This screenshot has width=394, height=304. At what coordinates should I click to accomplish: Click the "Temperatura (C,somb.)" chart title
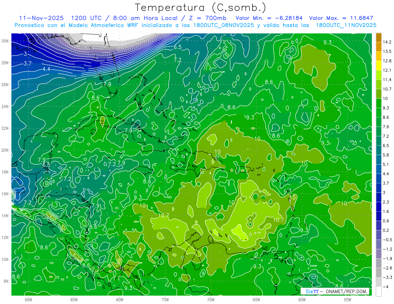pyautogui.click(x=201, y=8)
